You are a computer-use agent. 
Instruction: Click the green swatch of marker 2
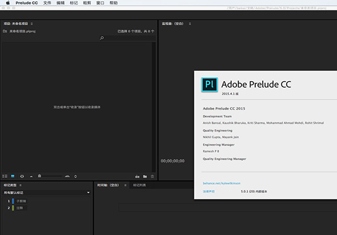coord(13,208)
